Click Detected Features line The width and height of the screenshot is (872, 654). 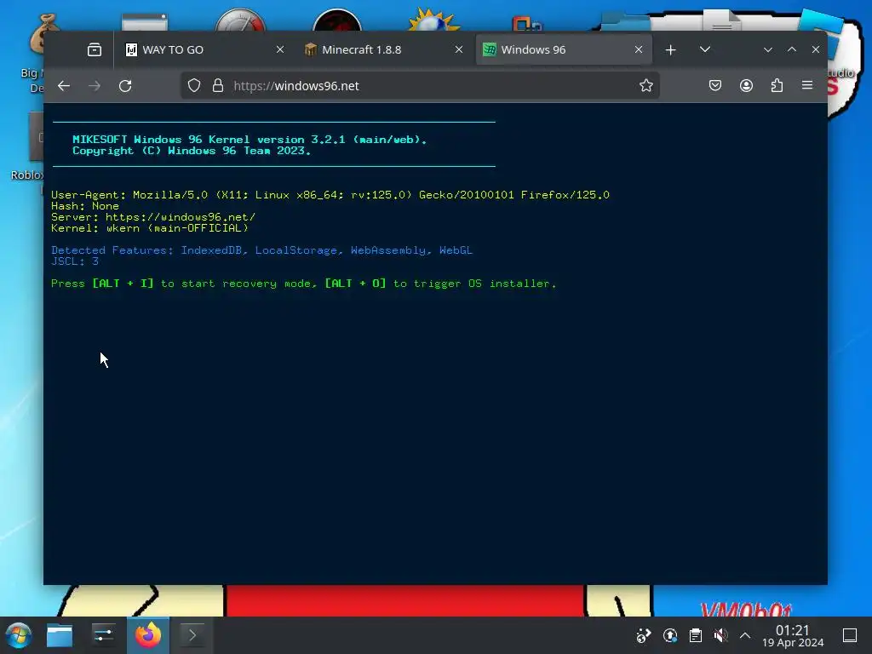pyautogui.click(x=261, y=250)
